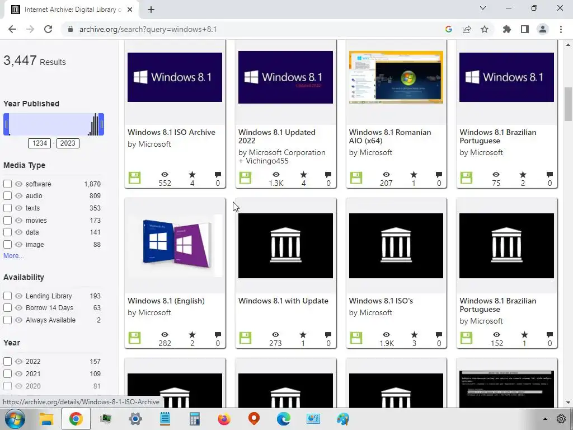Expand media types with More... link
The width and height of the screenshot is (573, 430).
pyautogui.click(x=13, y=255)
